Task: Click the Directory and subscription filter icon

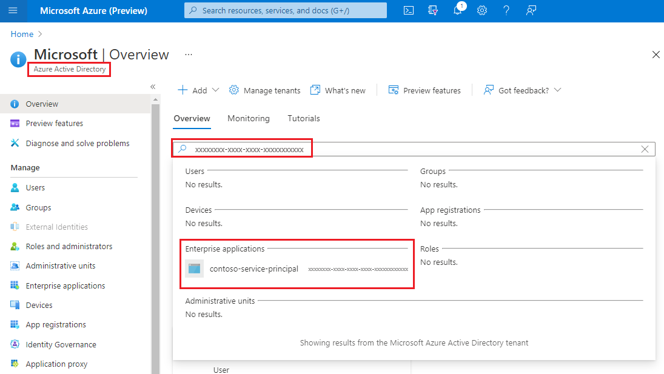Action: pyautogui.click(x=433, y=10)
